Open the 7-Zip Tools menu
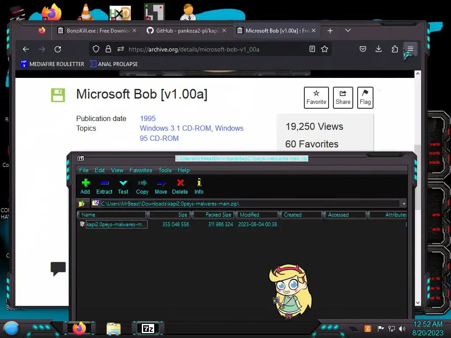The image size is (451, 338). [x=165, y=170]
